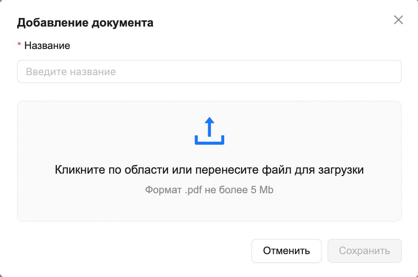Click the 'Добавление документа' dialog title
The height and width of the screenshot is (277, 418).
85,22
